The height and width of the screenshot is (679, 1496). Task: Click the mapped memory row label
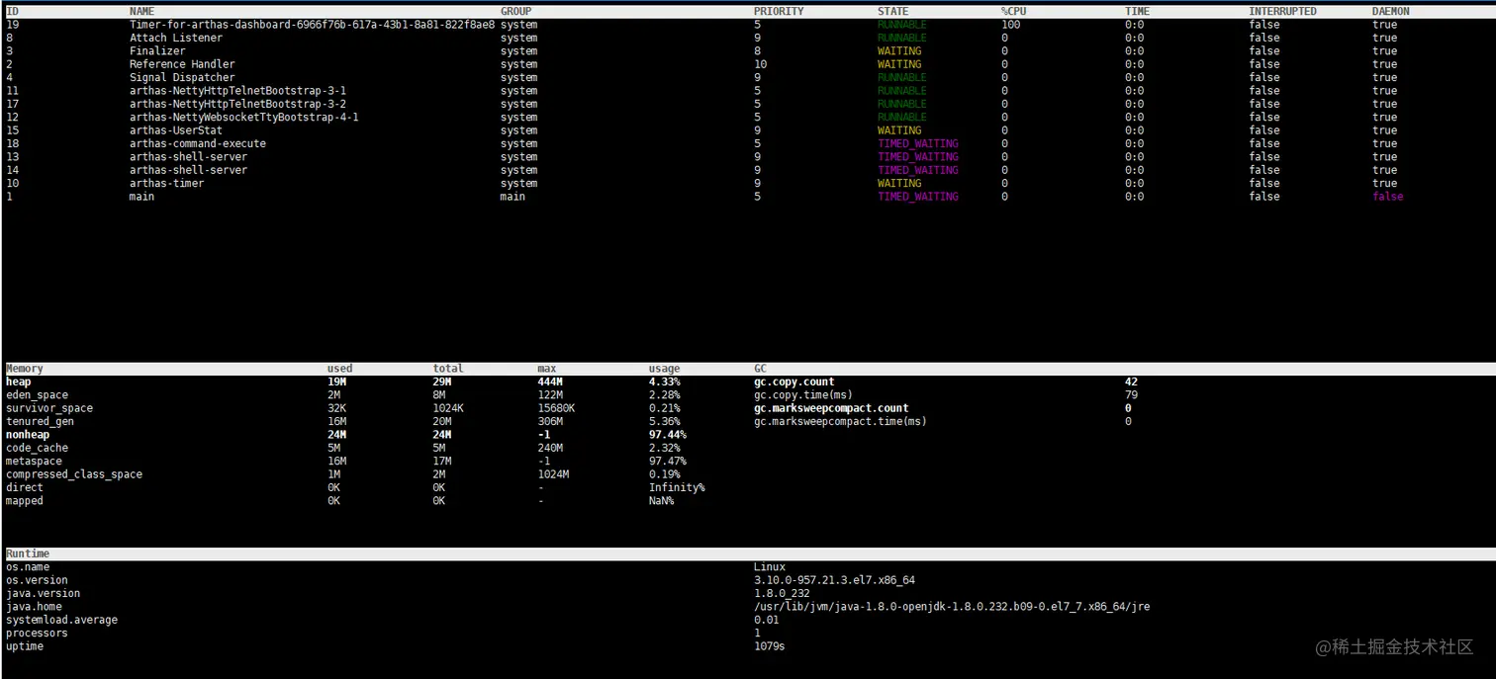[x=25, y=501]
